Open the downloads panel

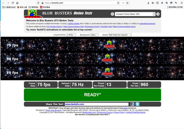[x=148, y=3]
